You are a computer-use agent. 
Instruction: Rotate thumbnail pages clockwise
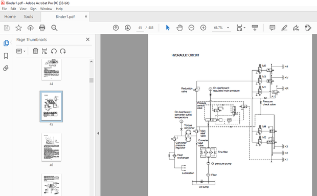point(63,51)
